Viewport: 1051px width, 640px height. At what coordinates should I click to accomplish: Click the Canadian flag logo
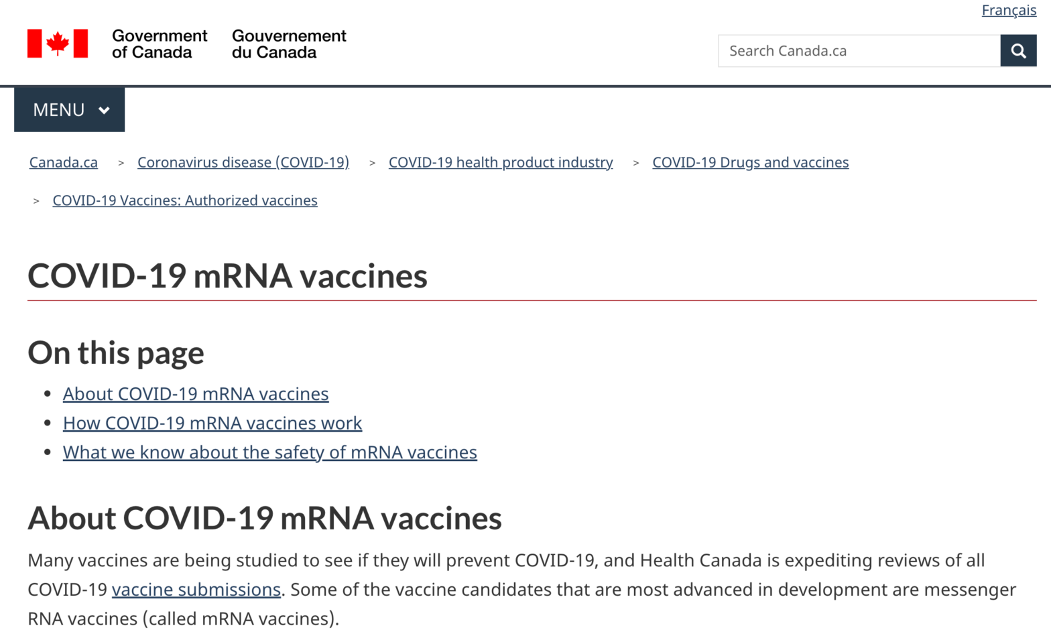[58, 44]
